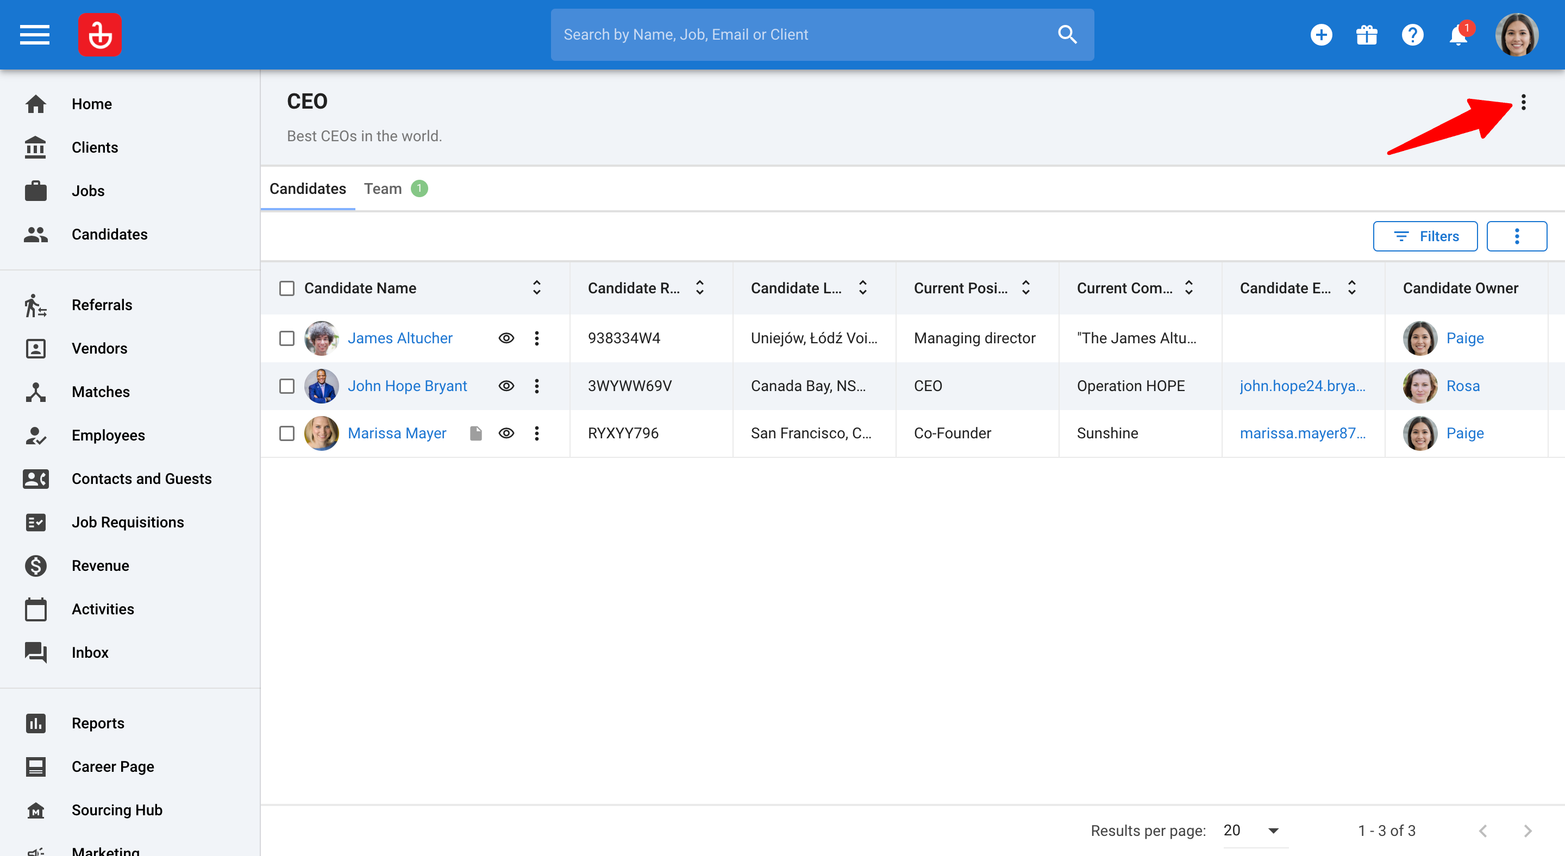This screenshot has width=1565, height=856.
Task: Click the Reports chart icon
Action: (36, 723)
